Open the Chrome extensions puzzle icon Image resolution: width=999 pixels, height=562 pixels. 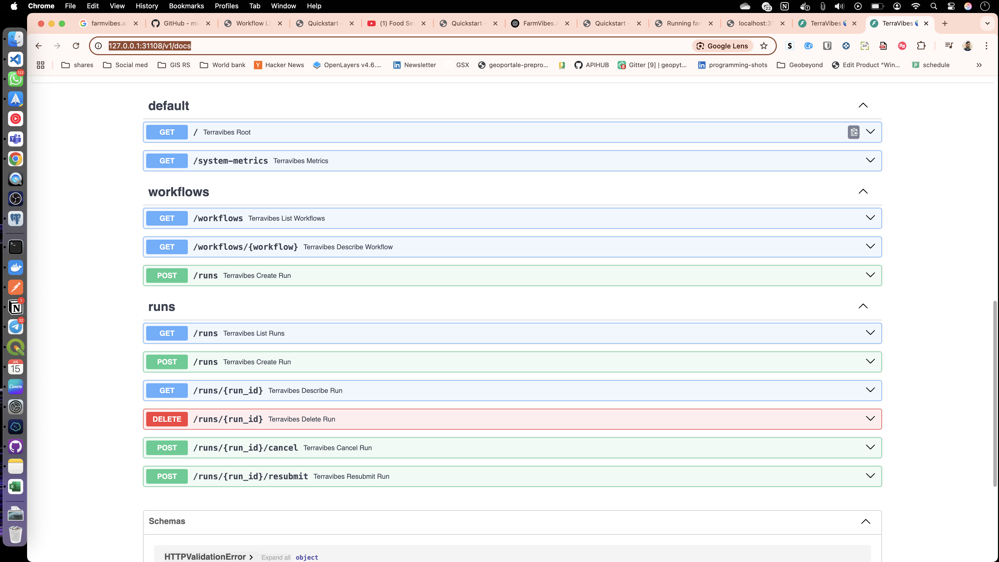coord(921,46)
